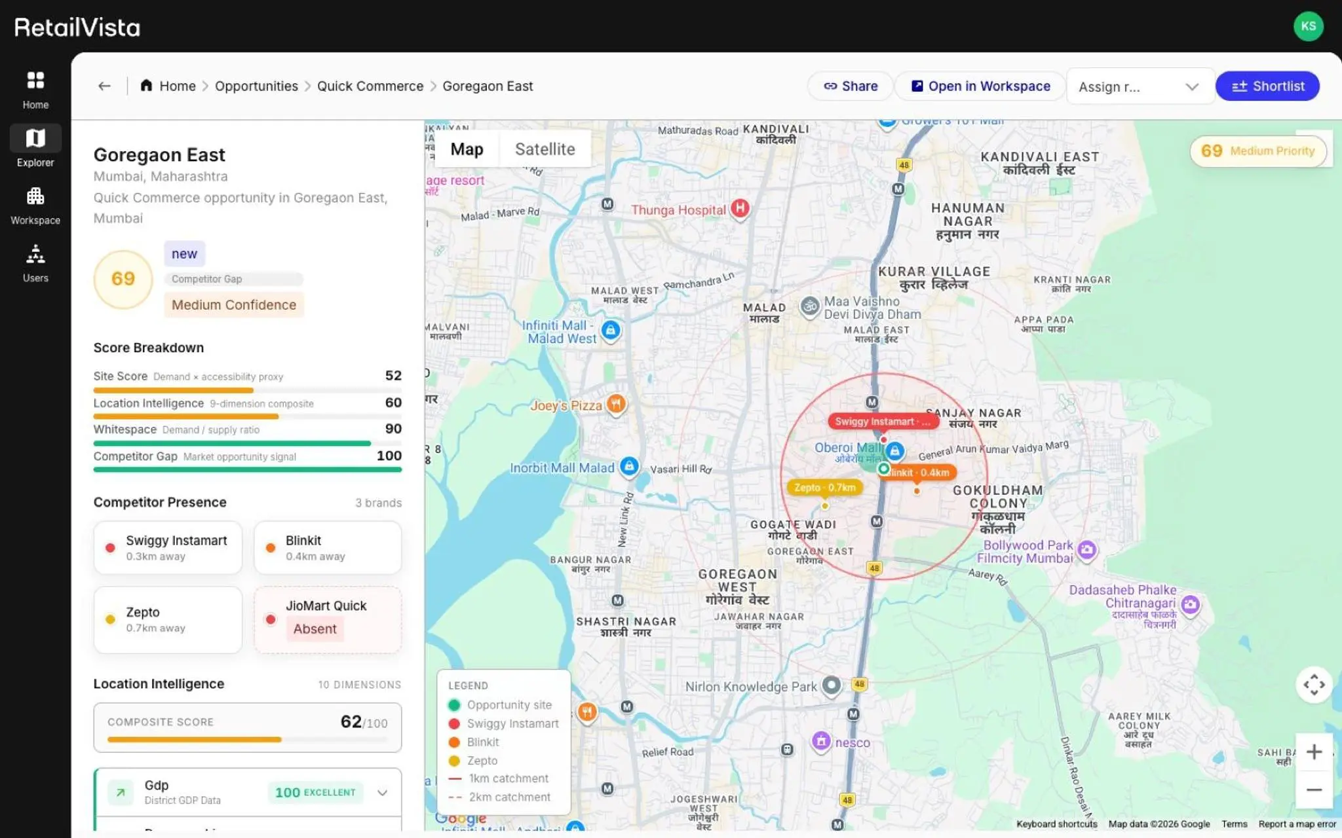Zoom out with the minus map button
The image size is (1342, 838).
pyautogui.click(x=1314, y=790)
